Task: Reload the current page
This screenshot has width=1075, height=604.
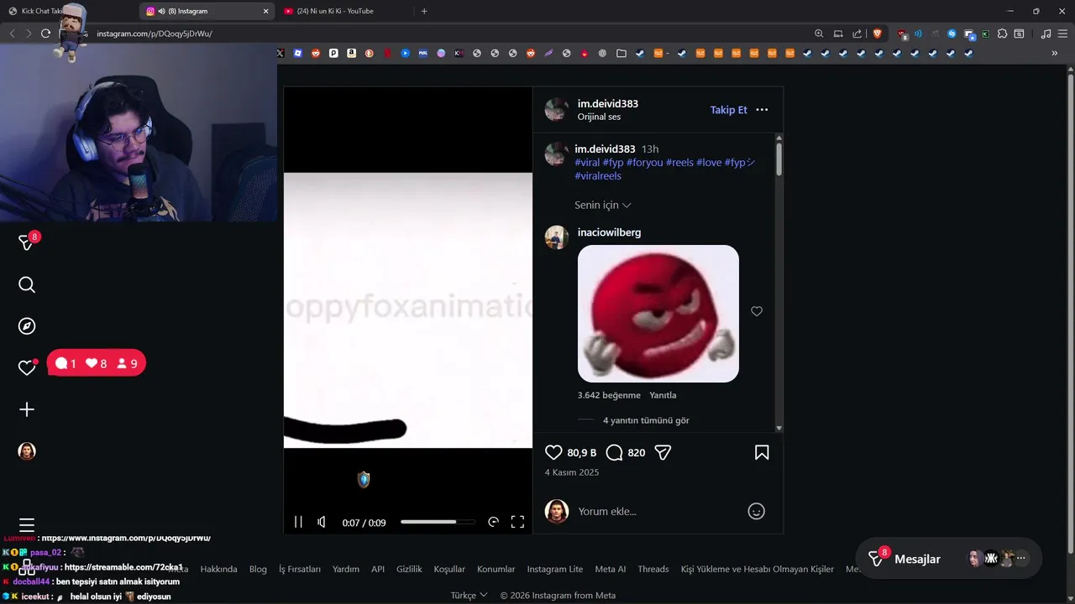Action: (46, 34)
